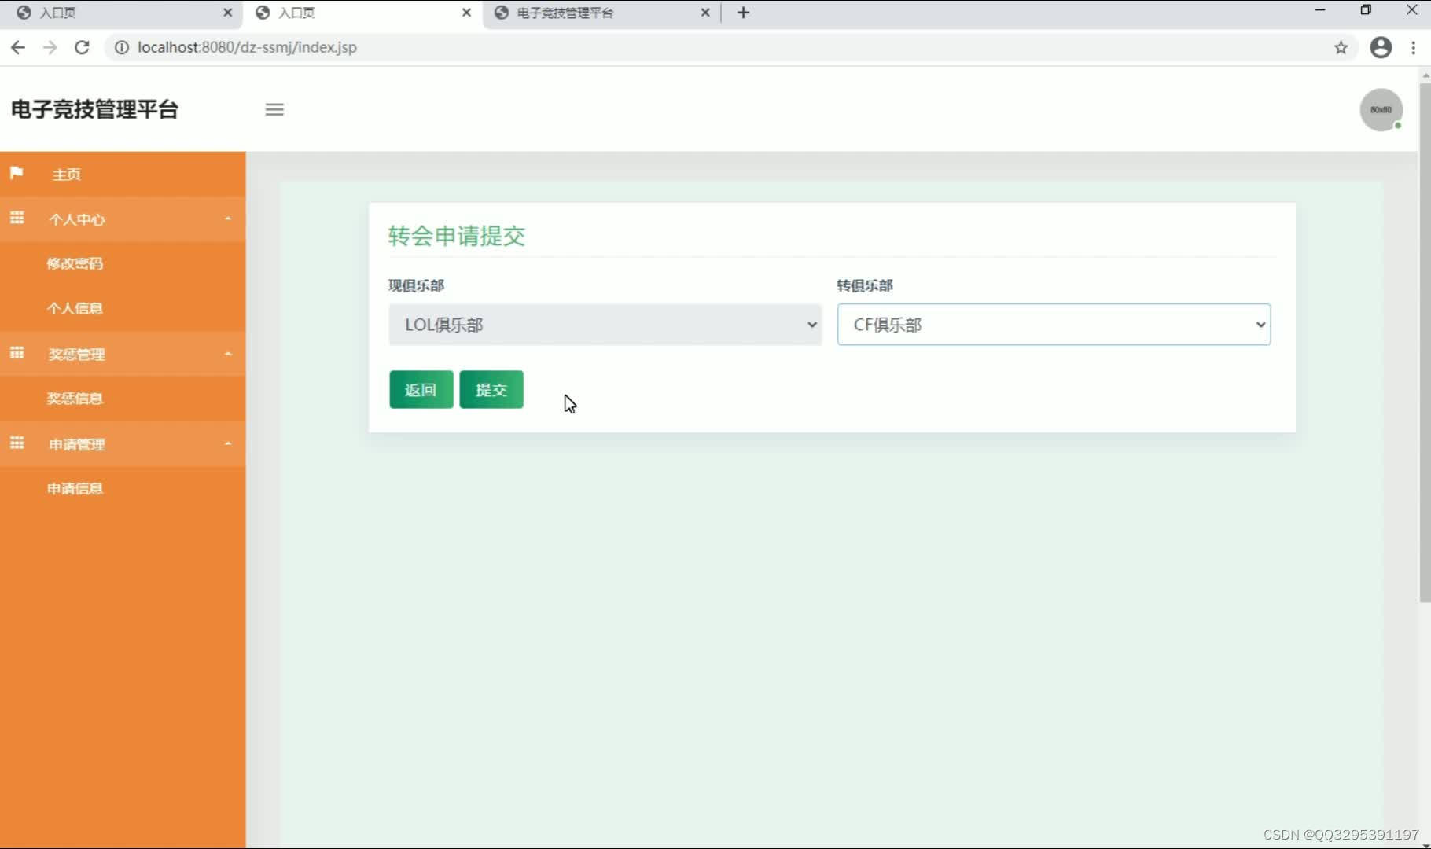1431x849 pixels.
Task: Click the page vertical scrollbar
Action: pos(1425,343)
